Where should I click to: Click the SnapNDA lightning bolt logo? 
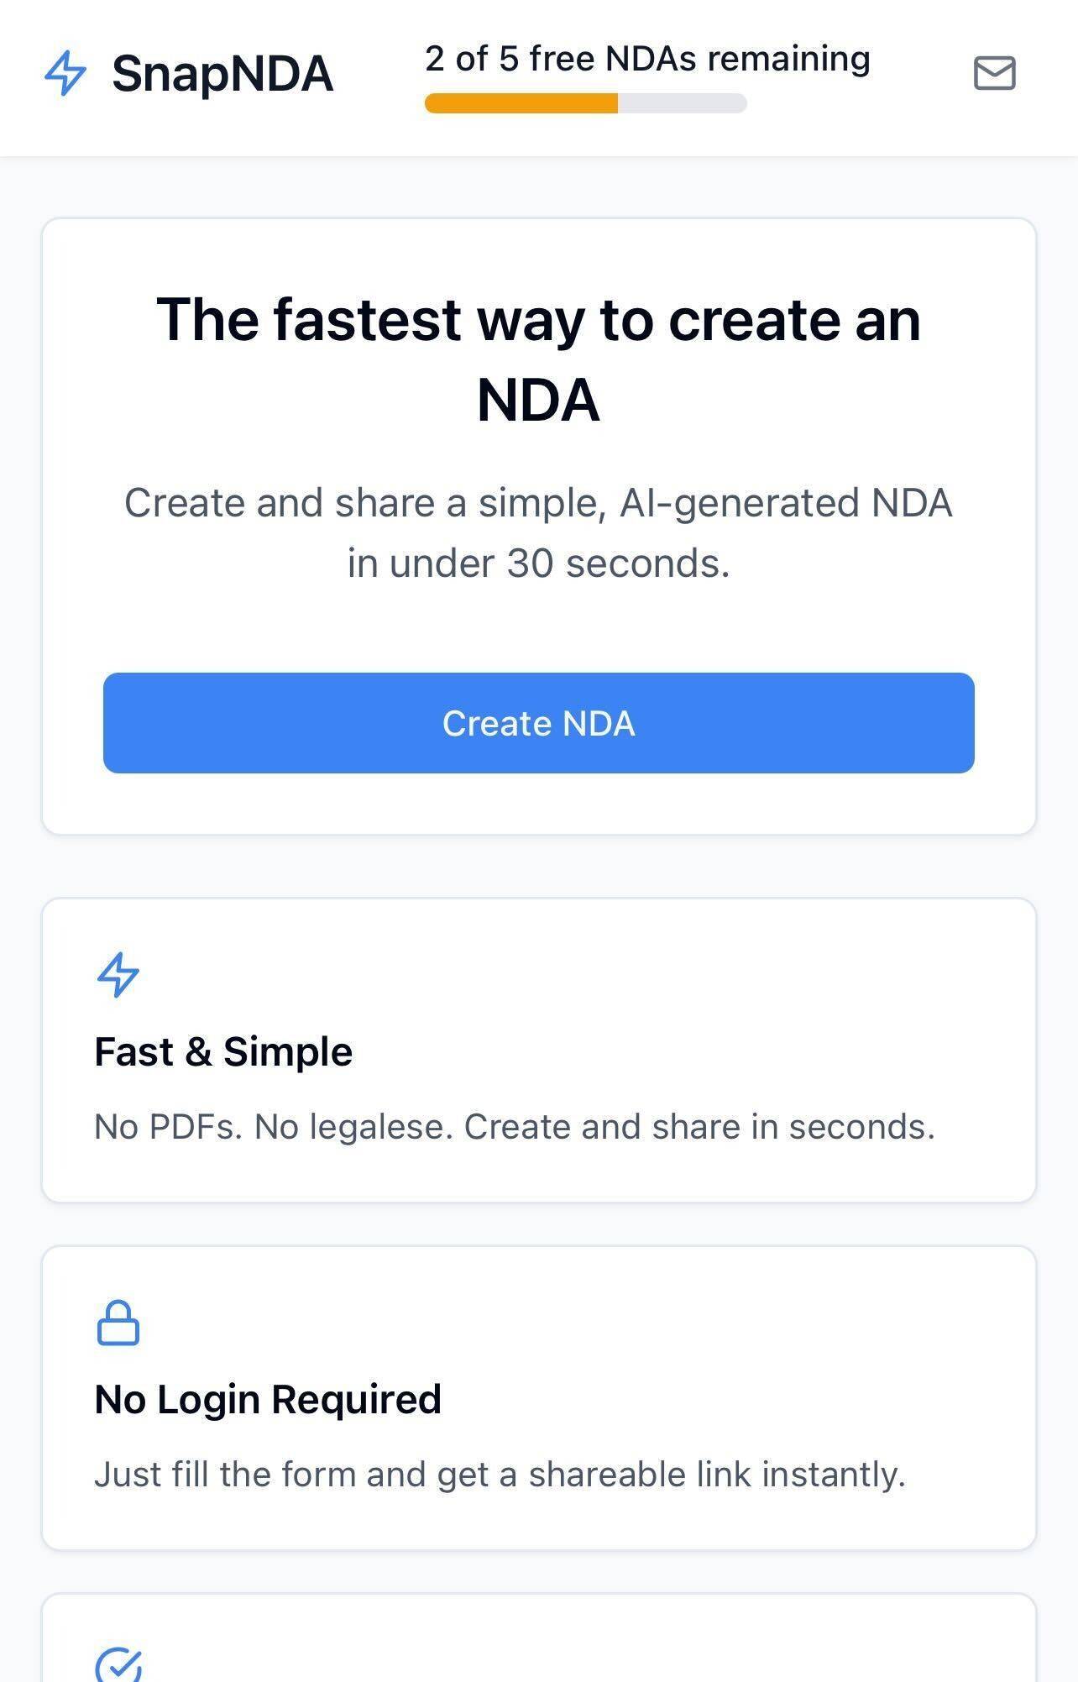point(65,73)
